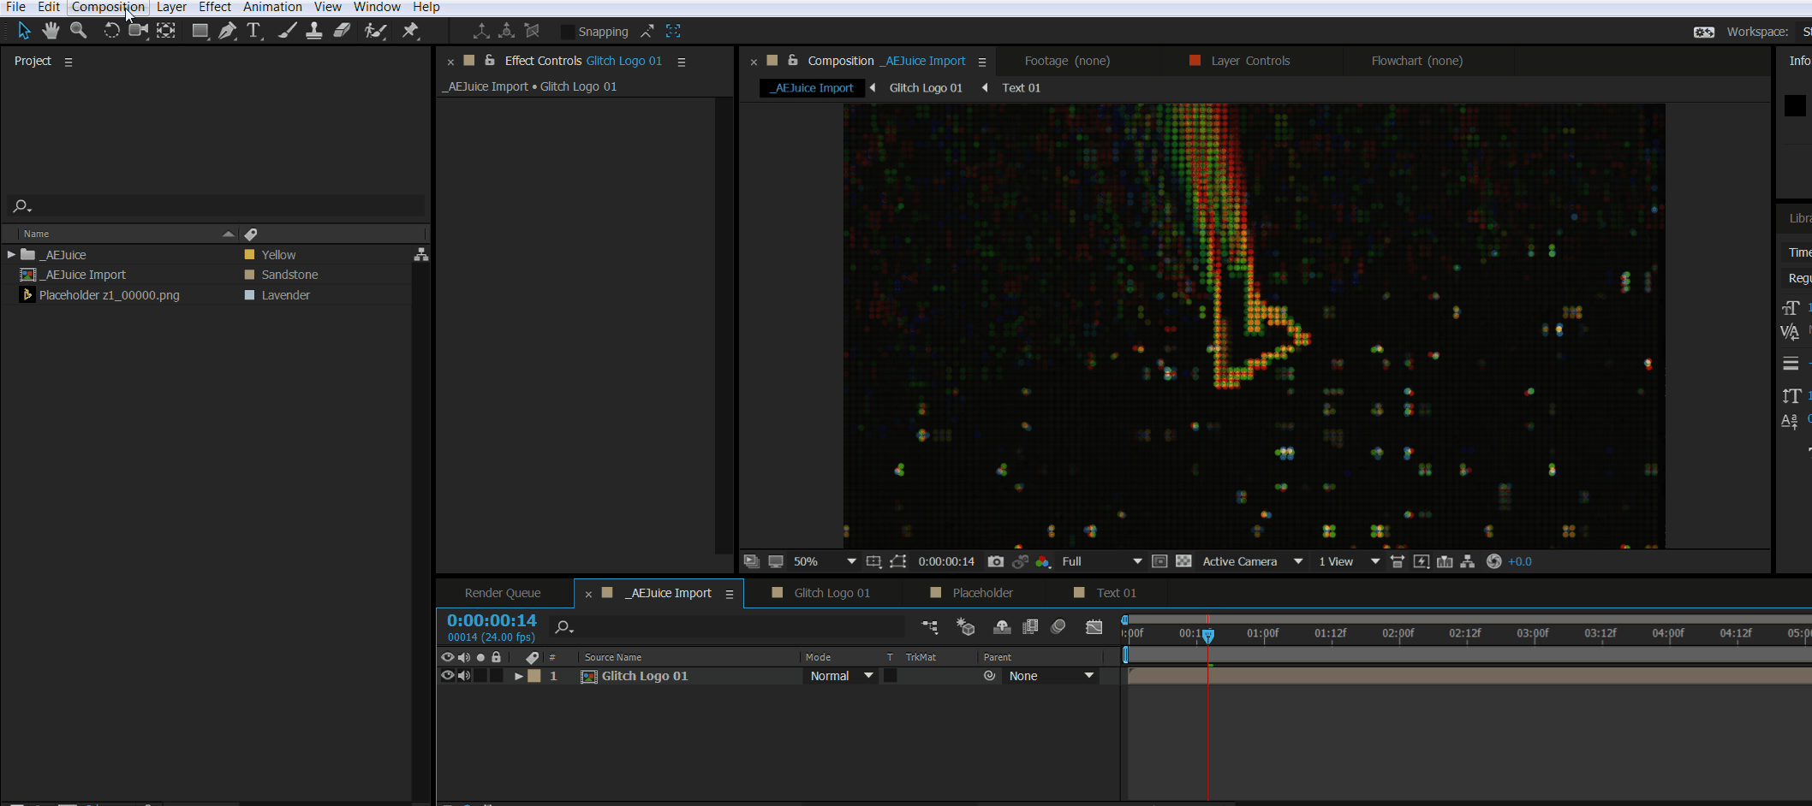
Task: Expand Glitch Logo 01 layer properties
Action: [x=518, y=676]
